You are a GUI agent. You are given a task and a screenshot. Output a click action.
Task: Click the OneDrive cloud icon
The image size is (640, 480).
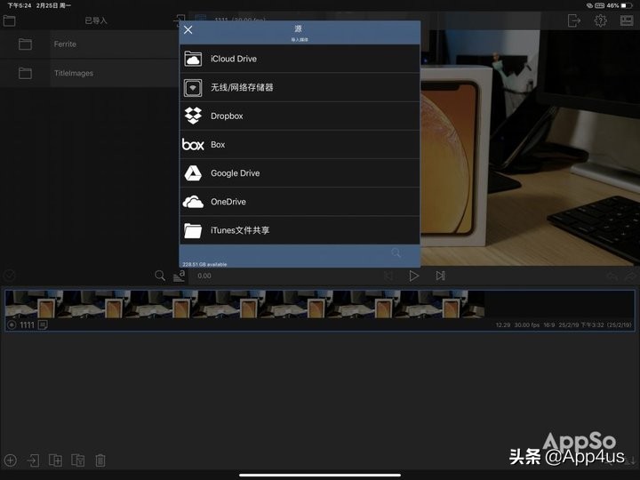click(x=193, y=202)
